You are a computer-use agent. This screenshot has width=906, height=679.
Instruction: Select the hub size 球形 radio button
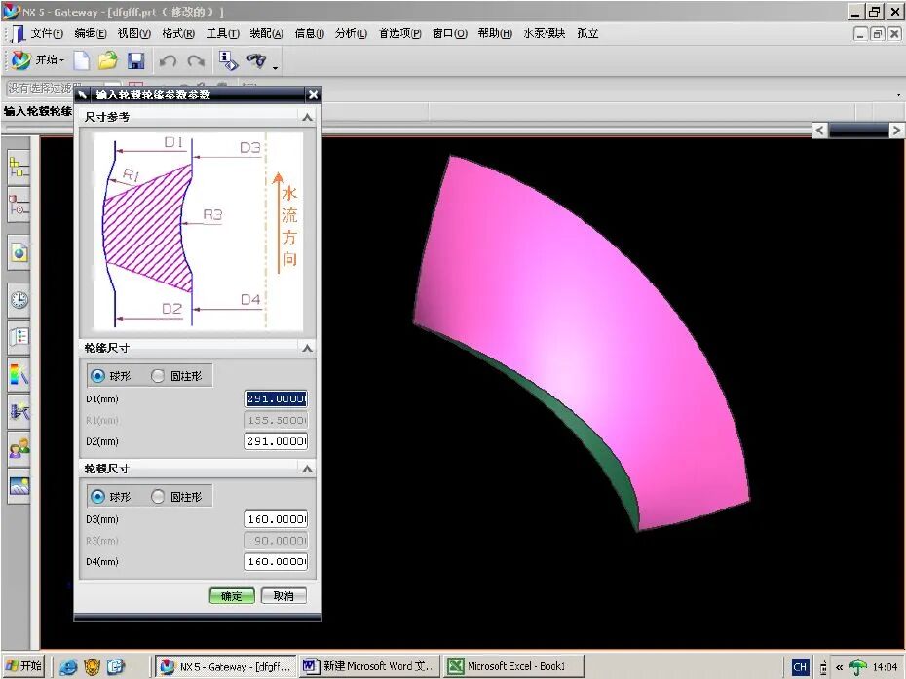(97, 497)
